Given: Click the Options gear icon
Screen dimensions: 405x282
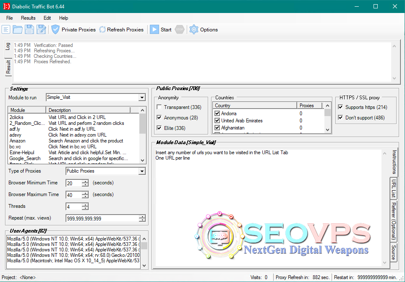Looking at the screenshot, I should (194, 29).
